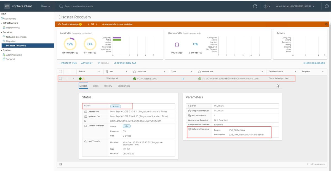The width and height of the screenshot is (331, 171).
Task: Open the ACTIONS dropdown
Action: click(x=87, y=63)
